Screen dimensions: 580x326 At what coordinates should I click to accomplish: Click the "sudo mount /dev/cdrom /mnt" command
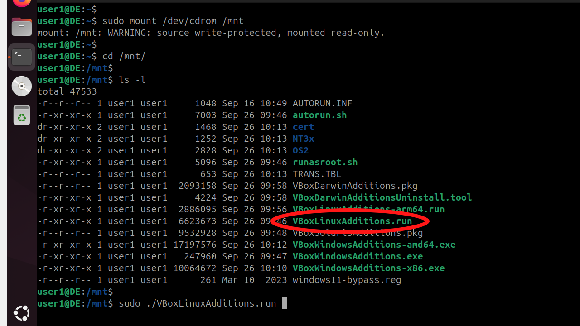[173, 21]
